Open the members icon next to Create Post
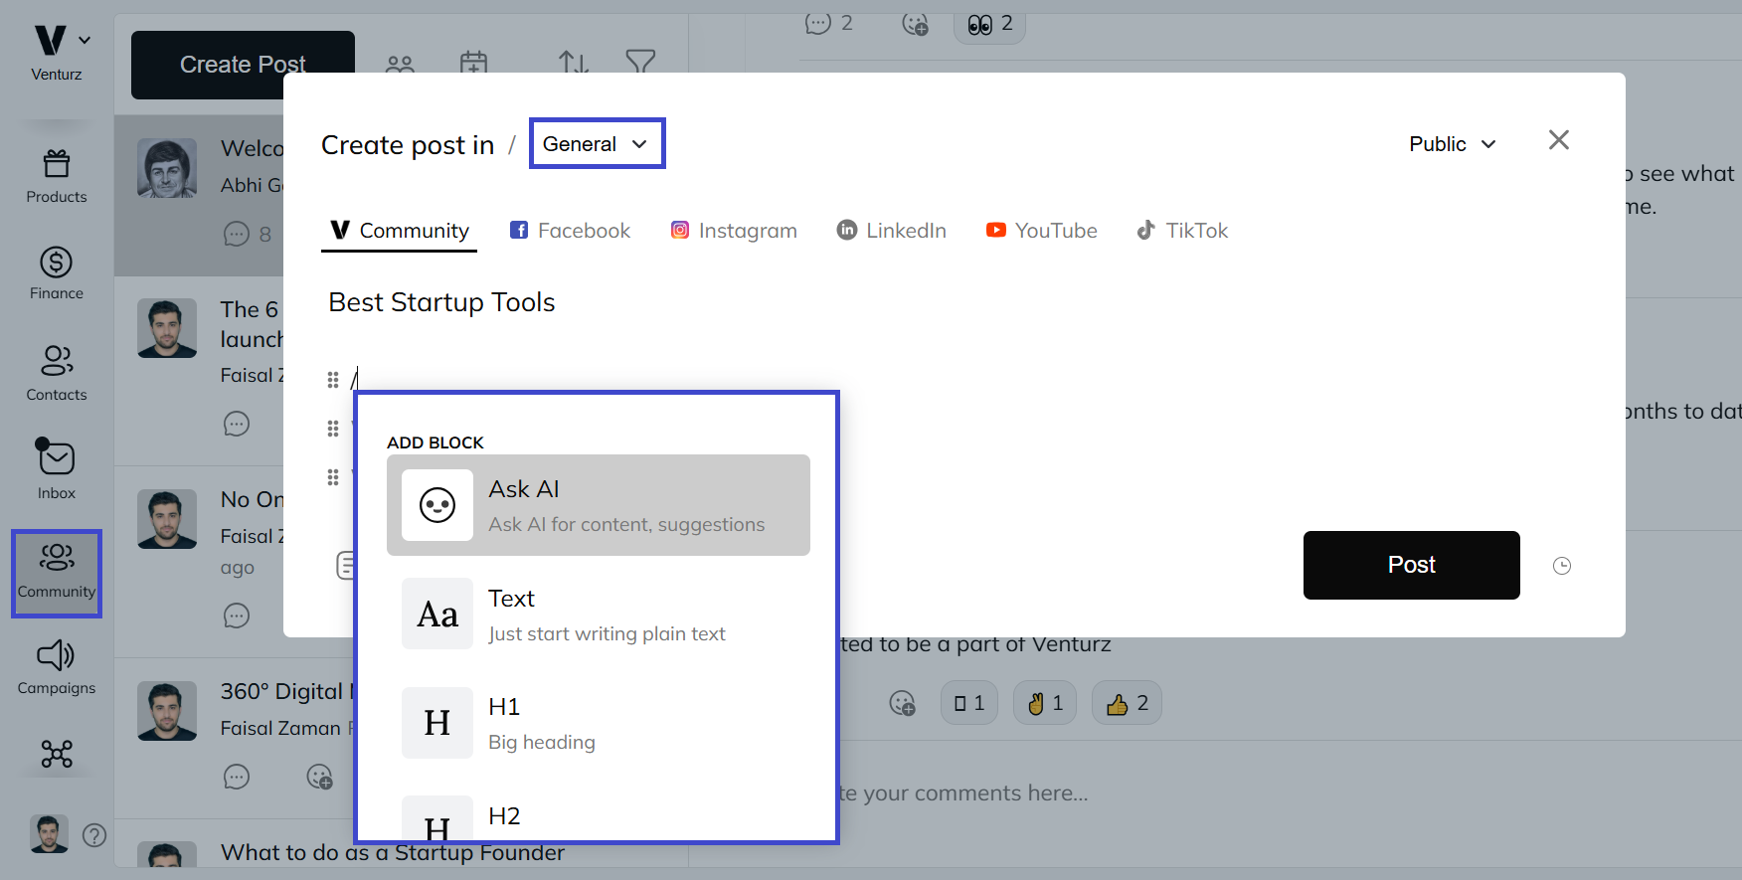This screenshot has height=880, width=1742. (x=400, y=64)
